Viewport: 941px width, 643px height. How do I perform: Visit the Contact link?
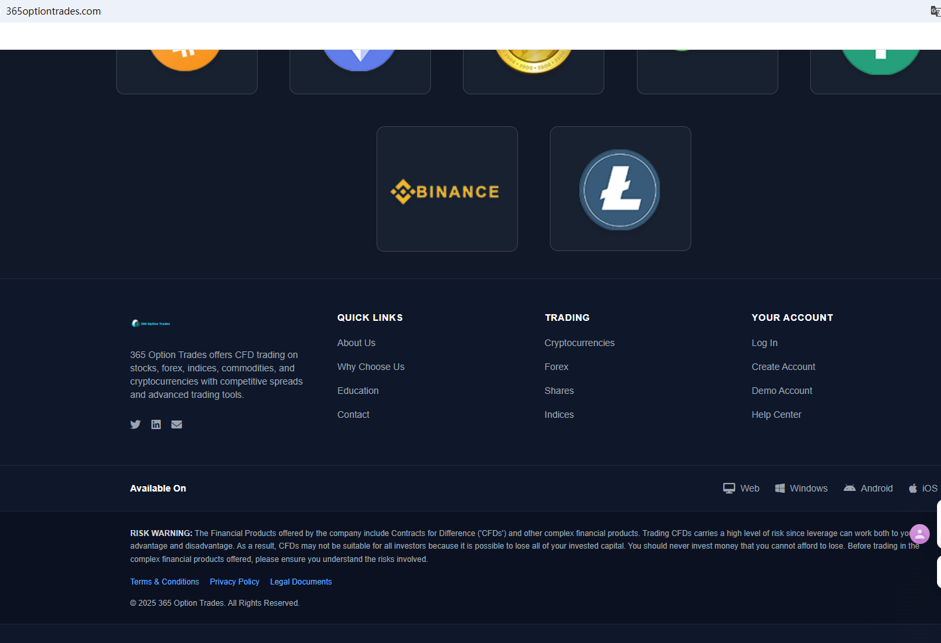click(x=353, y=414)
